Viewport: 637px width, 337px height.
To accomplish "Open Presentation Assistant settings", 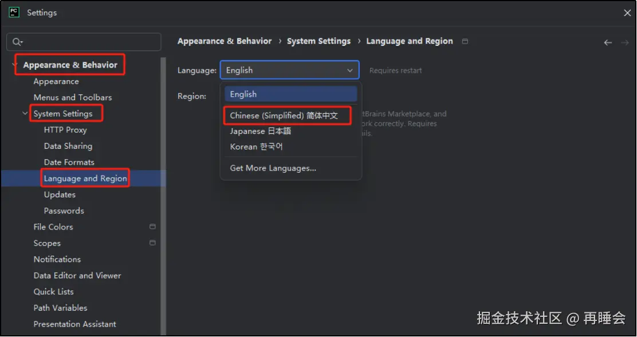I will 74,324.
